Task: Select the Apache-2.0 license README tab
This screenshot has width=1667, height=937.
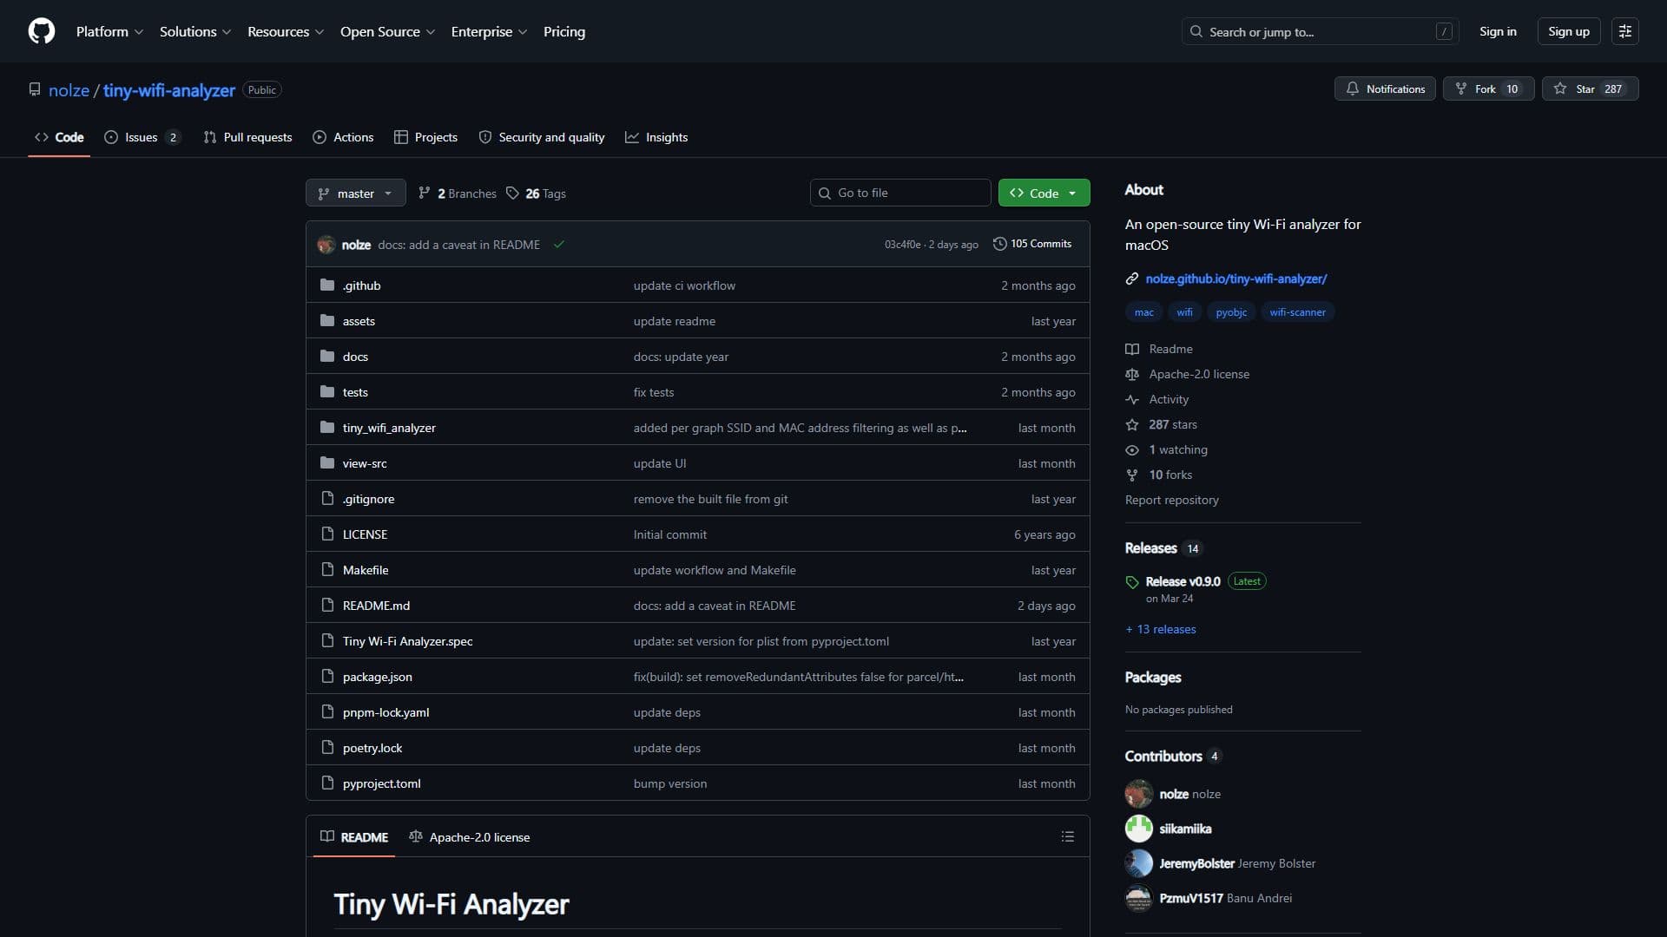Action: (470, 837)
